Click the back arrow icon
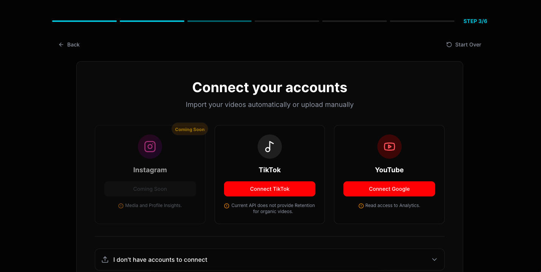 [61, 45]
